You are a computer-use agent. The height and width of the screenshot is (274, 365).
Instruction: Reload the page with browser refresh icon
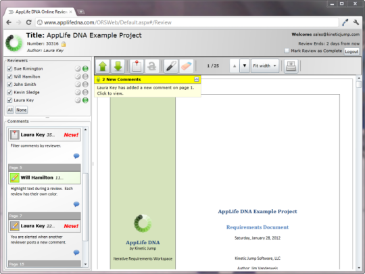tap(28, 22)
